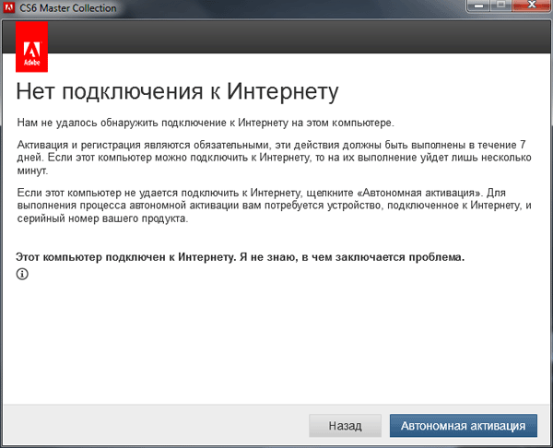This screenshot has width=553, height=448.
Task: Click the Автономная активация button
Action: (464, 426)
